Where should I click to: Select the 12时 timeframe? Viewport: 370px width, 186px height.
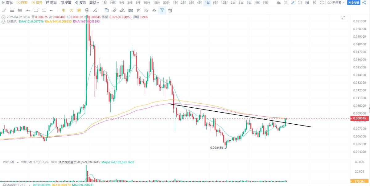(x=224, y=2)
